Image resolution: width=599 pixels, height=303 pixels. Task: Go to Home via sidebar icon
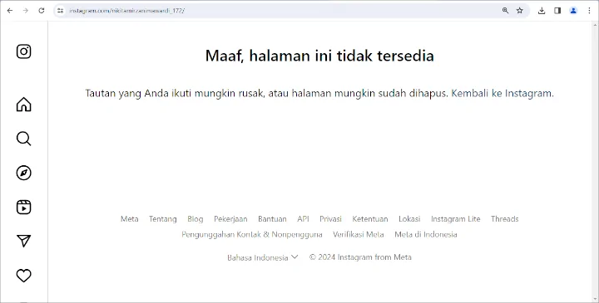23,105
